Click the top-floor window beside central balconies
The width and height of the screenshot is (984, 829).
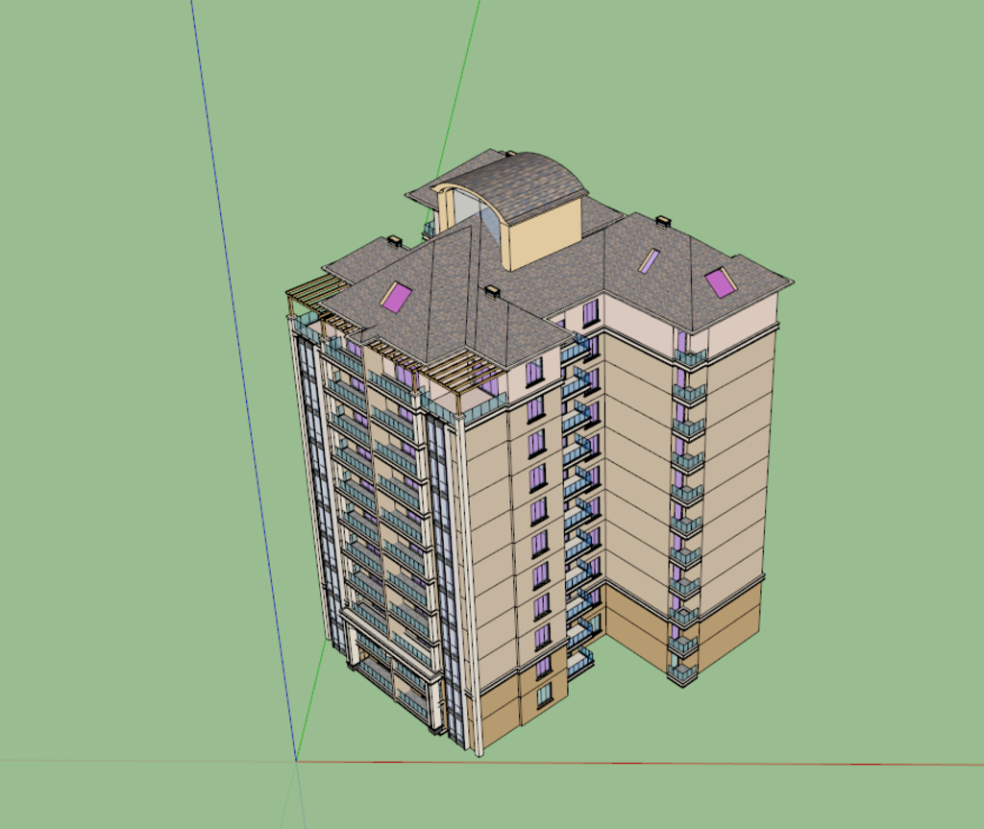point(590,311)
